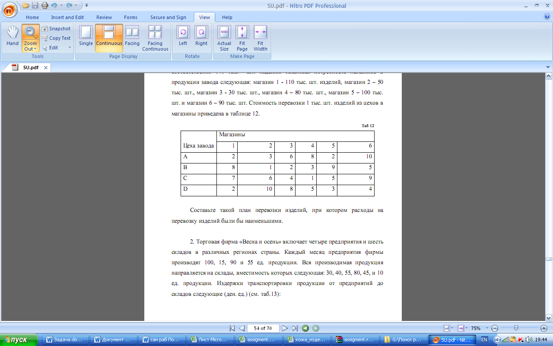
Task: Go to the previous page
Action: pos(242,328)
